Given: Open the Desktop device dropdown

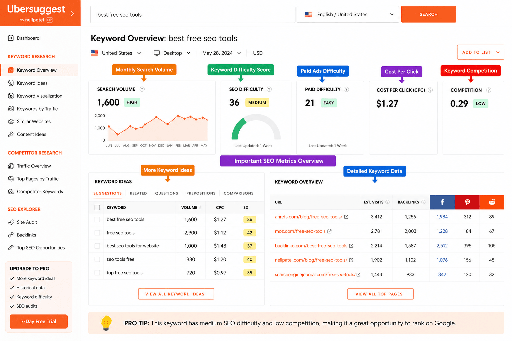Looking at the screenshot, I should click(172, 53).
